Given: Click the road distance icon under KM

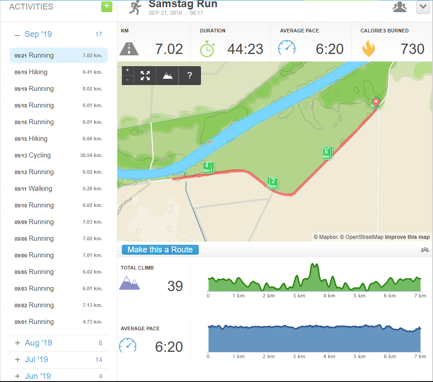Looking at the screenshot, I should pyautogui.click(x=129, y=49).
